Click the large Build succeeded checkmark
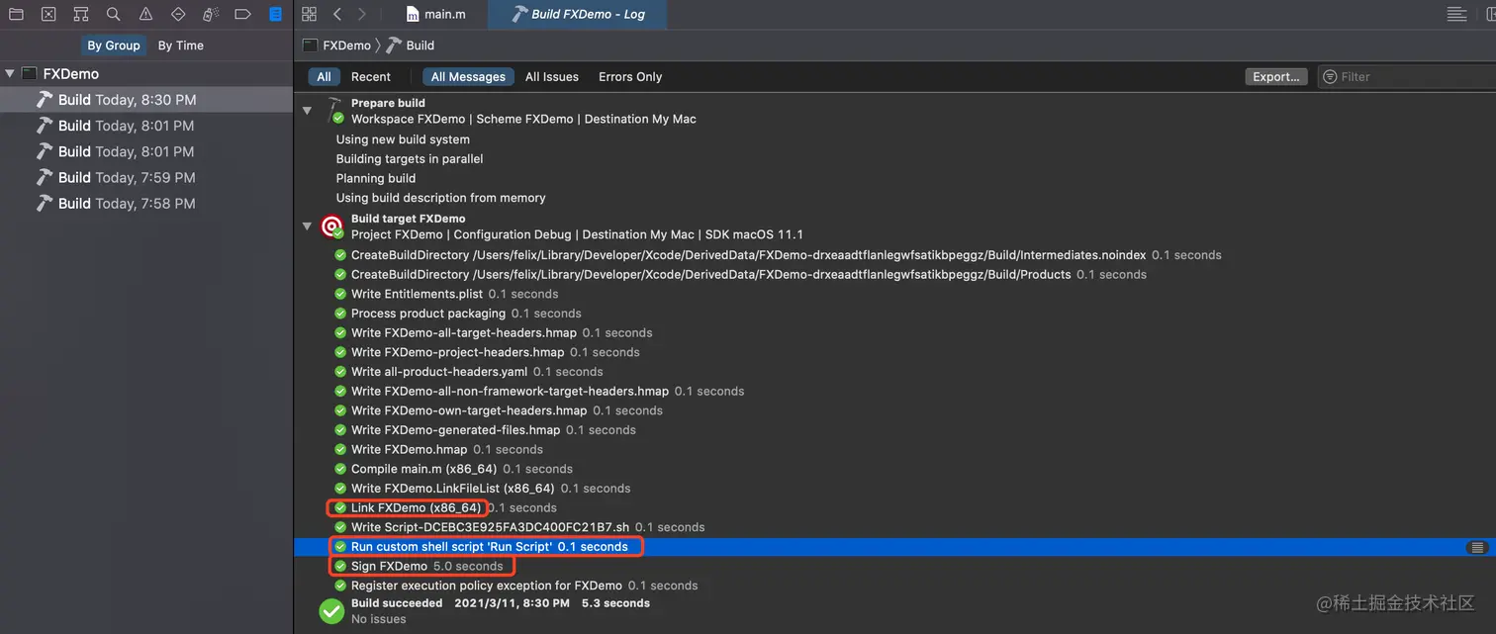The height and width of the screenshot is (634, 1496). tap(331, 611)
